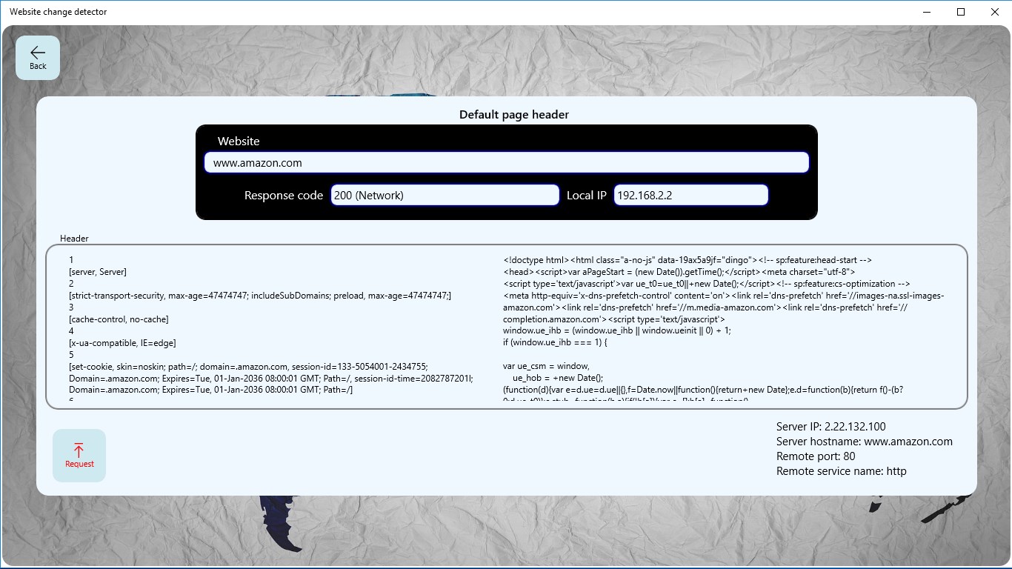Select the set-cookie skin=noskin line
Viewport: 1012px width, 569px height.
(248, 367)
